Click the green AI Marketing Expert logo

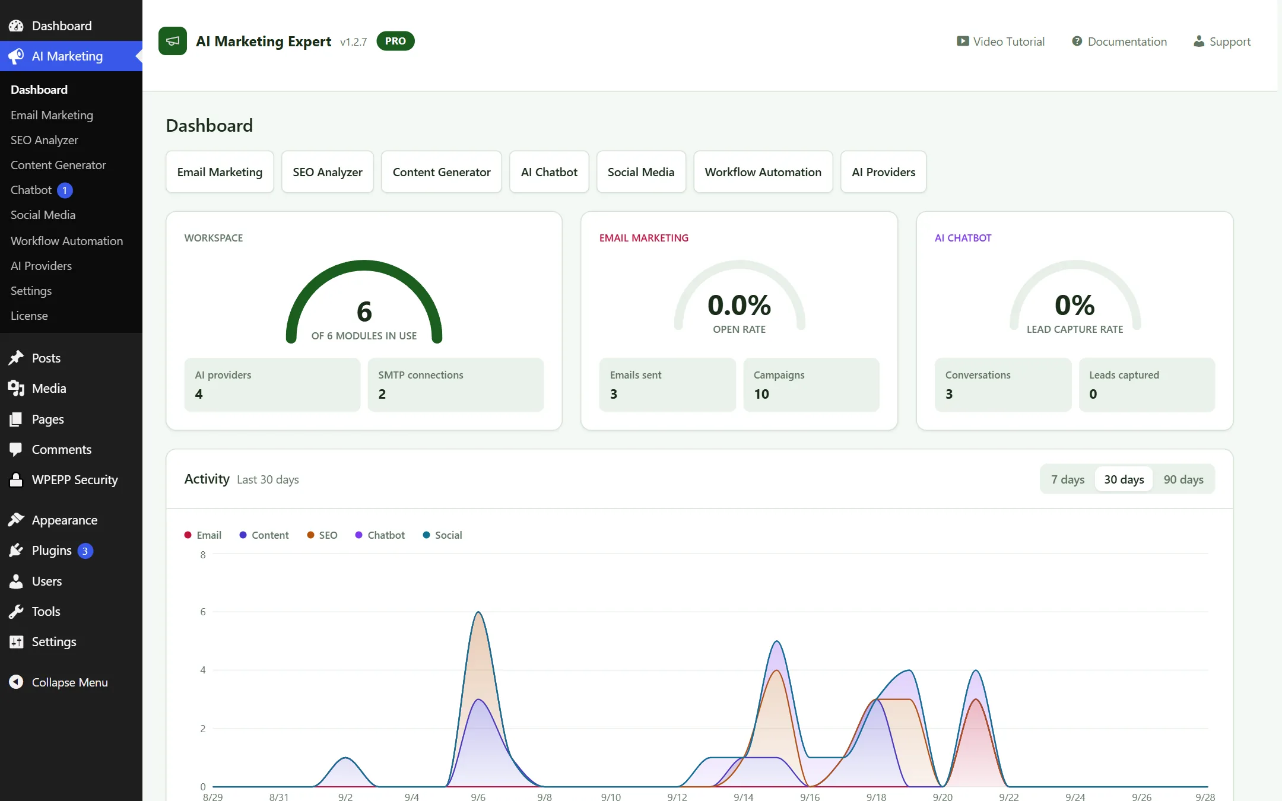coord(173,41)
